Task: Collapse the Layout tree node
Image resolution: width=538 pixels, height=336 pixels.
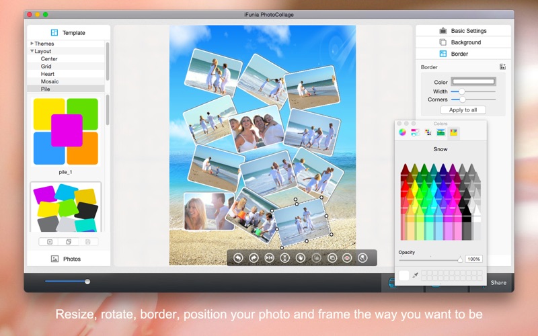Action: [32, 51]
